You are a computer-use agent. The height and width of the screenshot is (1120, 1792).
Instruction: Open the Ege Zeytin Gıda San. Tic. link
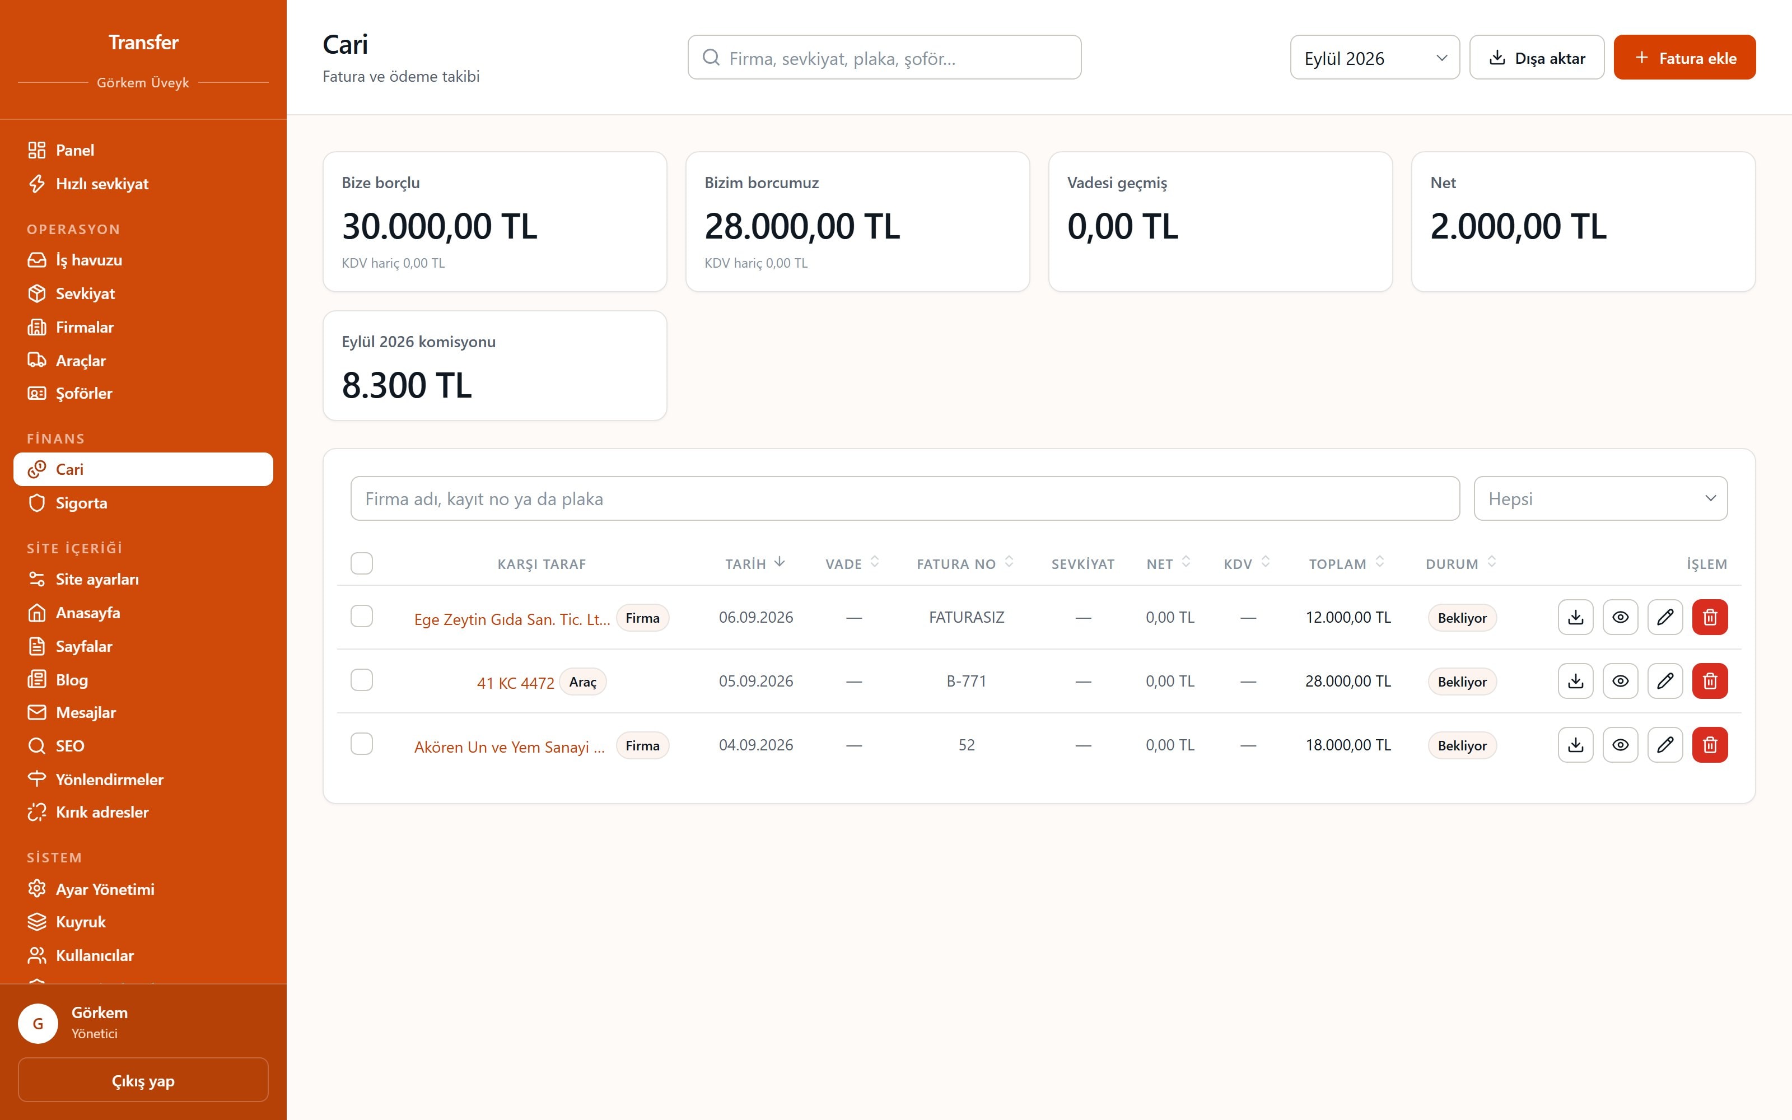point(512,619)
